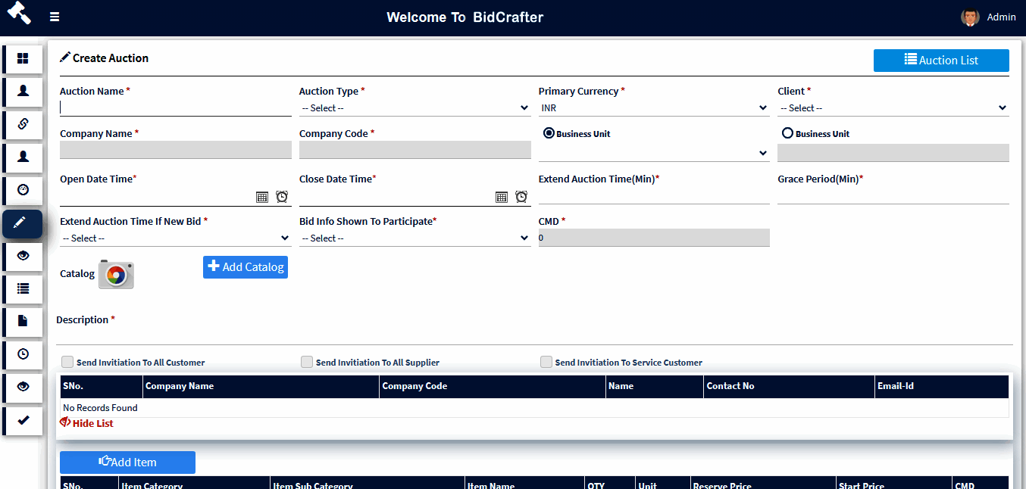Click the Add Catalog button

coord(245,267)
